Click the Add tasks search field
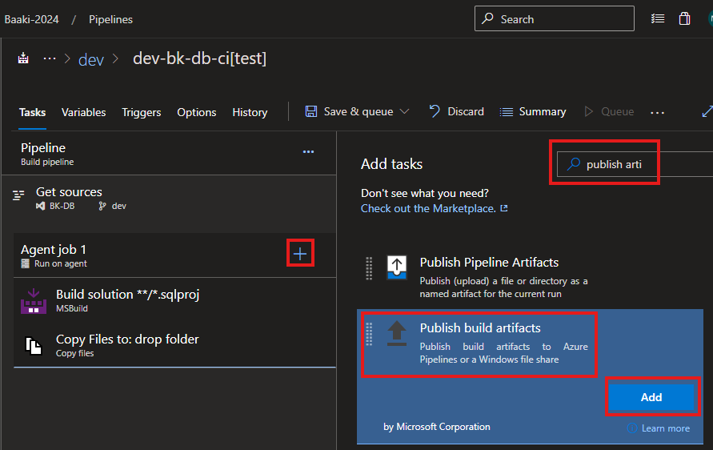The image size is (713, 450). pyautogui.click(x=635, y=164)
